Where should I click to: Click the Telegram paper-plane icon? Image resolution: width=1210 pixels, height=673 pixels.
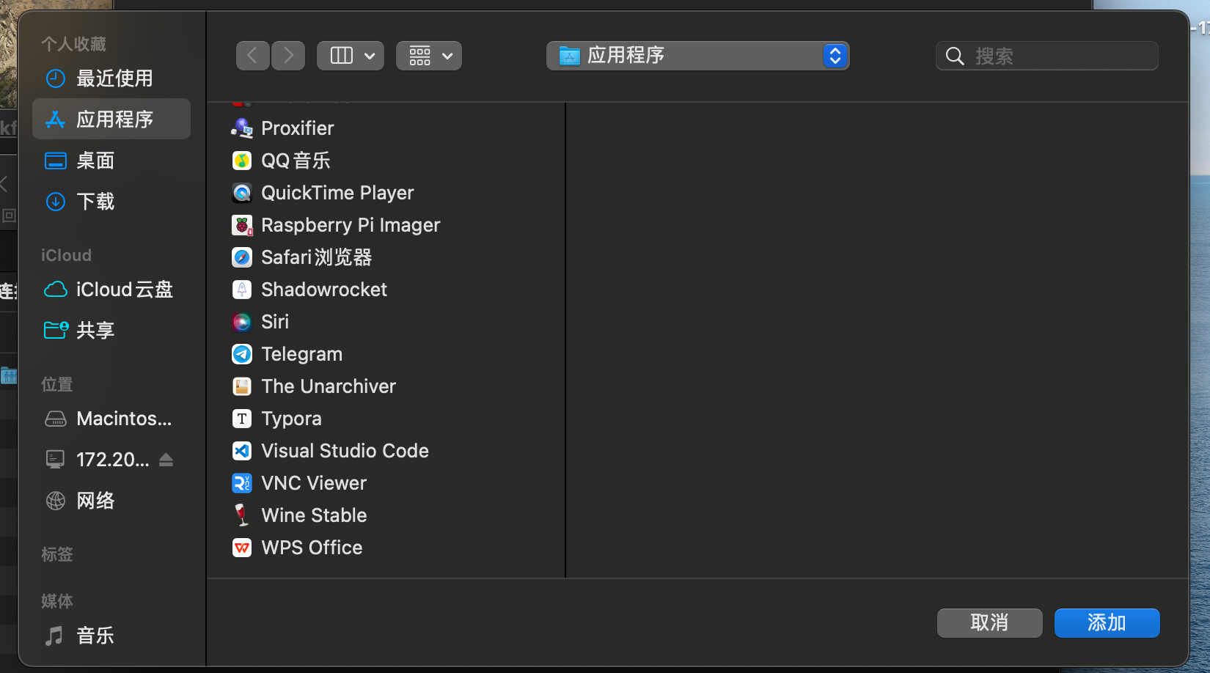242,354
